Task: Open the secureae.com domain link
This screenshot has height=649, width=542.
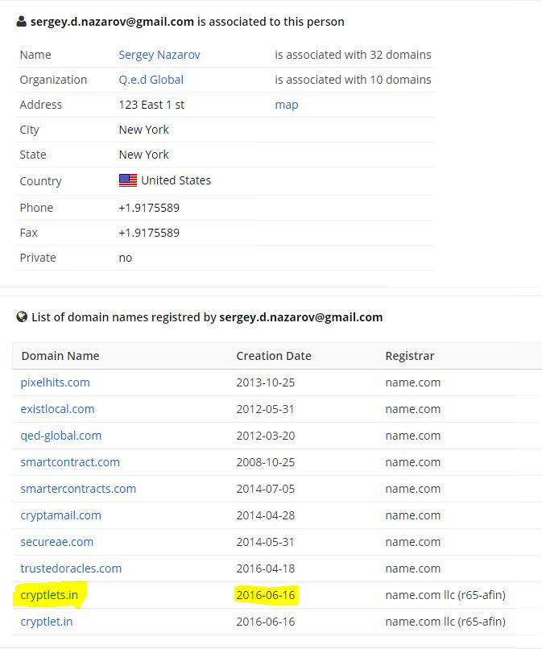Action: click(57, 542)
